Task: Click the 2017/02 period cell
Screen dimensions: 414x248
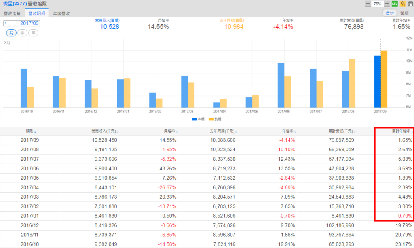Action: (x=30, y=207)
